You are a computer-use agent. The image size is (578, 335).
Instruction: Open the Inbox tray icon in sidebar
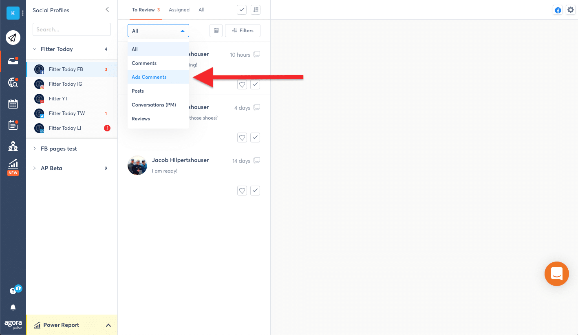pyautogui.click(x=13, y=61)
